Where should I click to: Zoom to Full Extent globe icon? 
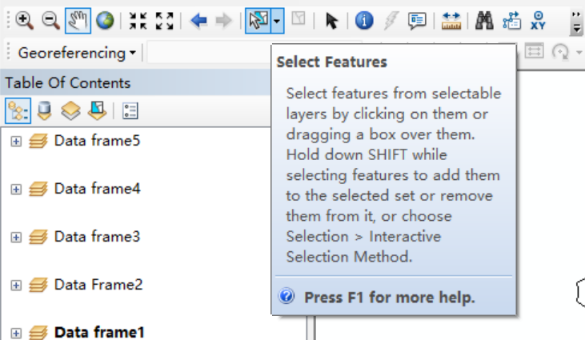coord(105,22)
